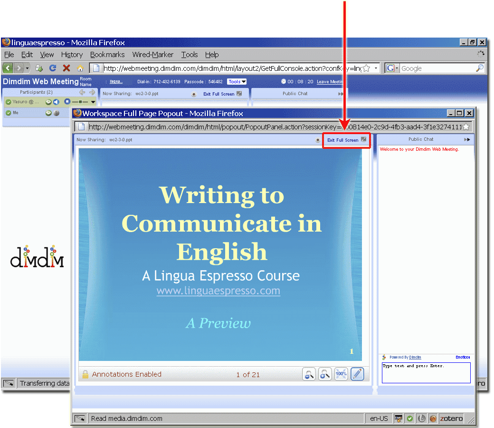Screen dimensions: 494x428
Task: Click full screen icon in main window
Action: coord(239,94)
